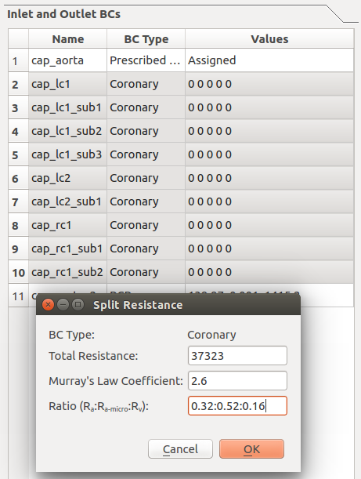Click the Values column header
Screen dimensions: 361x479
[x=269, y=38]
